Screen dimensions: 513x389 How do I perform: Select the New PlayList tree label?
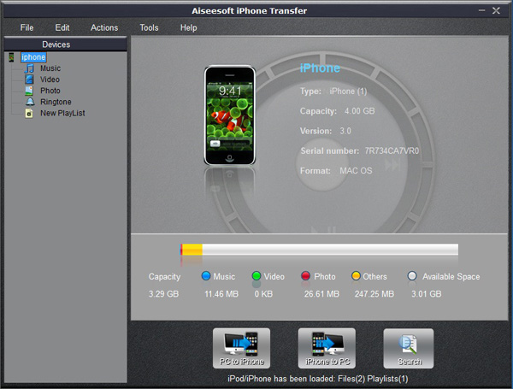pyautogui.click(x=62, y=113)
